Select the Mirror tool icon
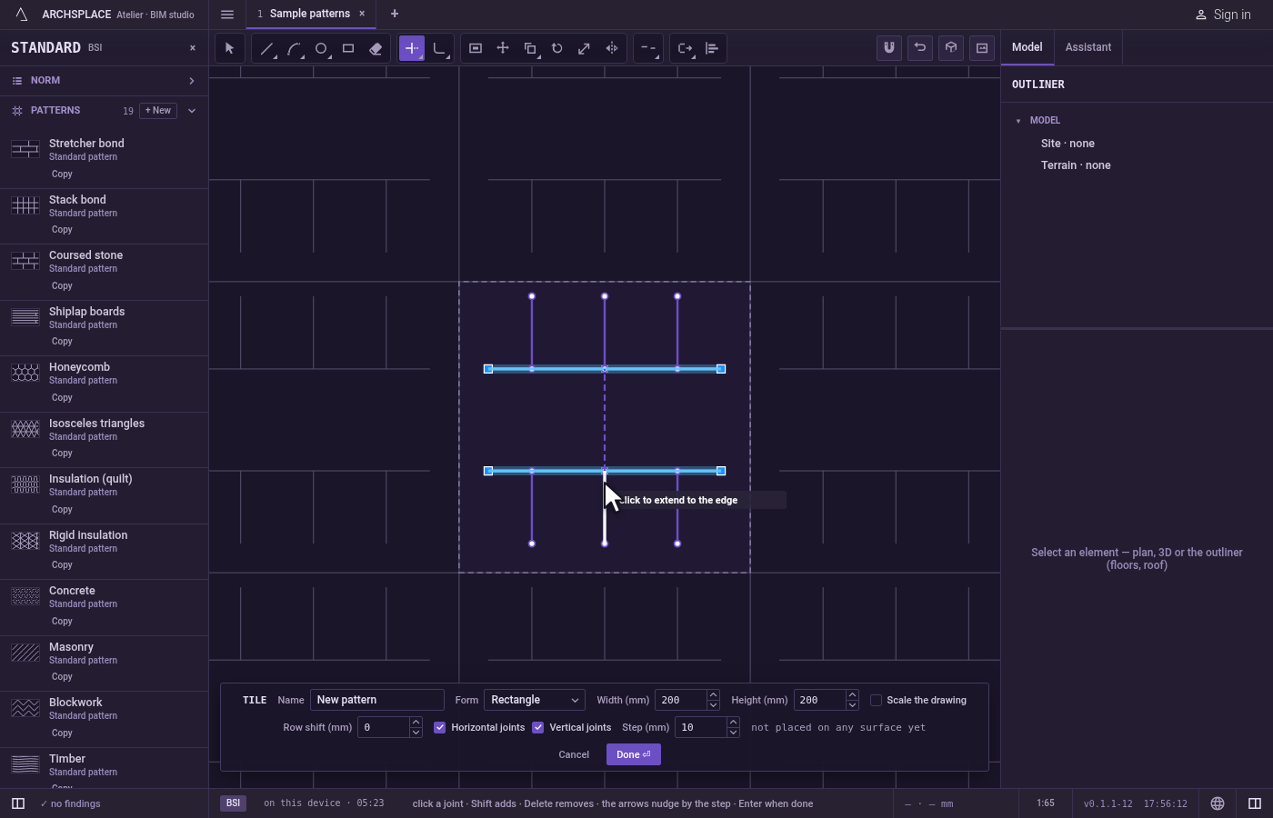Viewport: 1273px width, 818px height. pos(612,48)
